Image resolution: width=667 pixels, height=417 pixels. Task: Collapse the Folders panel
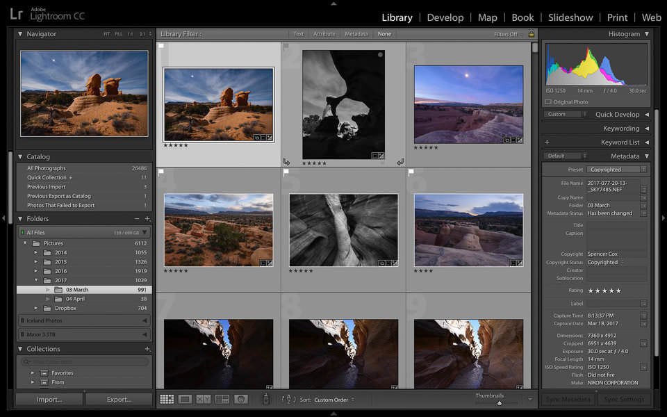20,219
